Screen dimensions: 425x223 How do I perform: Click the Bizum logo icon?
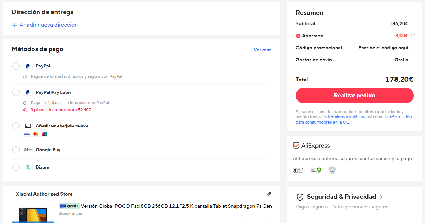point(28,167)
